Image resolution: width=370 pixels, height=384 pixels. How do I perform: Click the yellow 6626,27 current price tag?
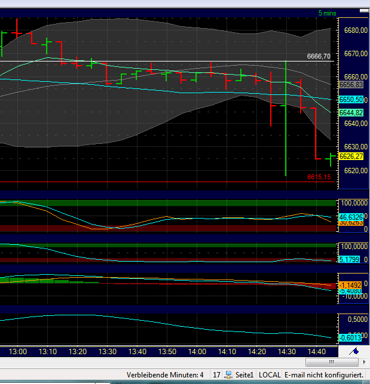[351, 156]
